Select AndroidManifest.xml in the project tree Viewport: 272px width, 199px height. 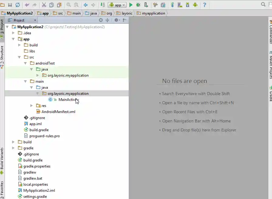pos(58,112)
